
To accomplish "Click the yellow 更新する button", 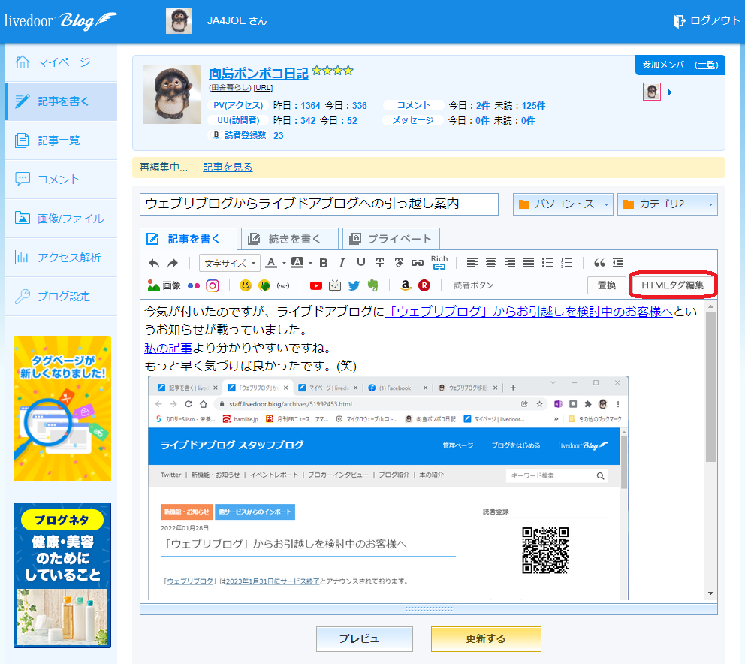I will point(486,638).
